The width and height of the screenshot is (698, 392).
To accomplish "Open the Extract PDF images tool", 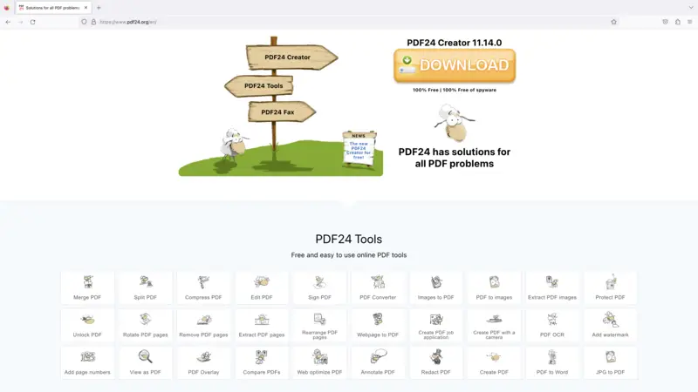I will [x=552, y=288].
